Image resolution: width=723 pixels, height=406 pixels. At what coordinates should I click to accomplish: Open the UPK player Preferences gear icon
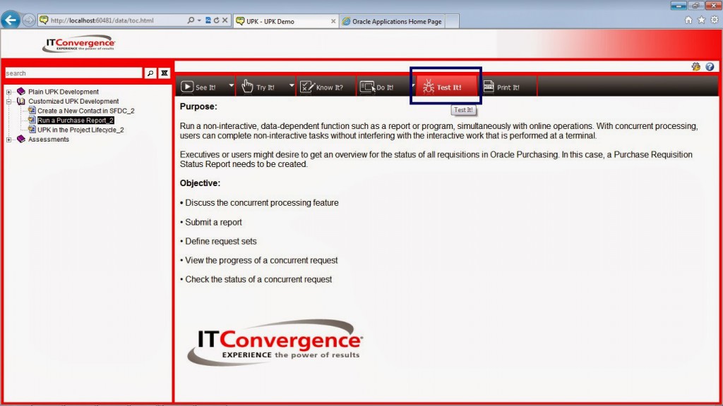click(x=695, y=67)
